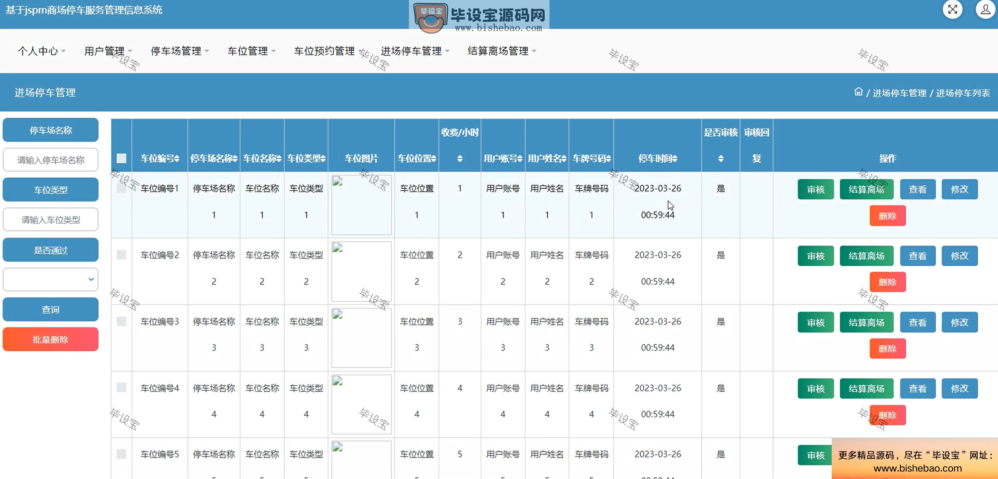
Task: Expand the 车位管理 menu
Action: (x=252, y=51)
